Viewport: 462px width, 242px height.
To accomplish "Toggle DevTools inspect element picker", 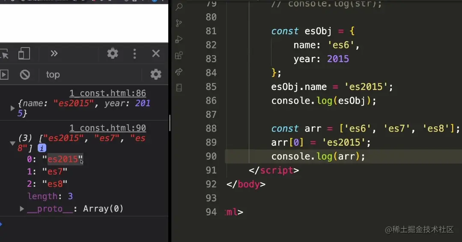I will 5,54.
